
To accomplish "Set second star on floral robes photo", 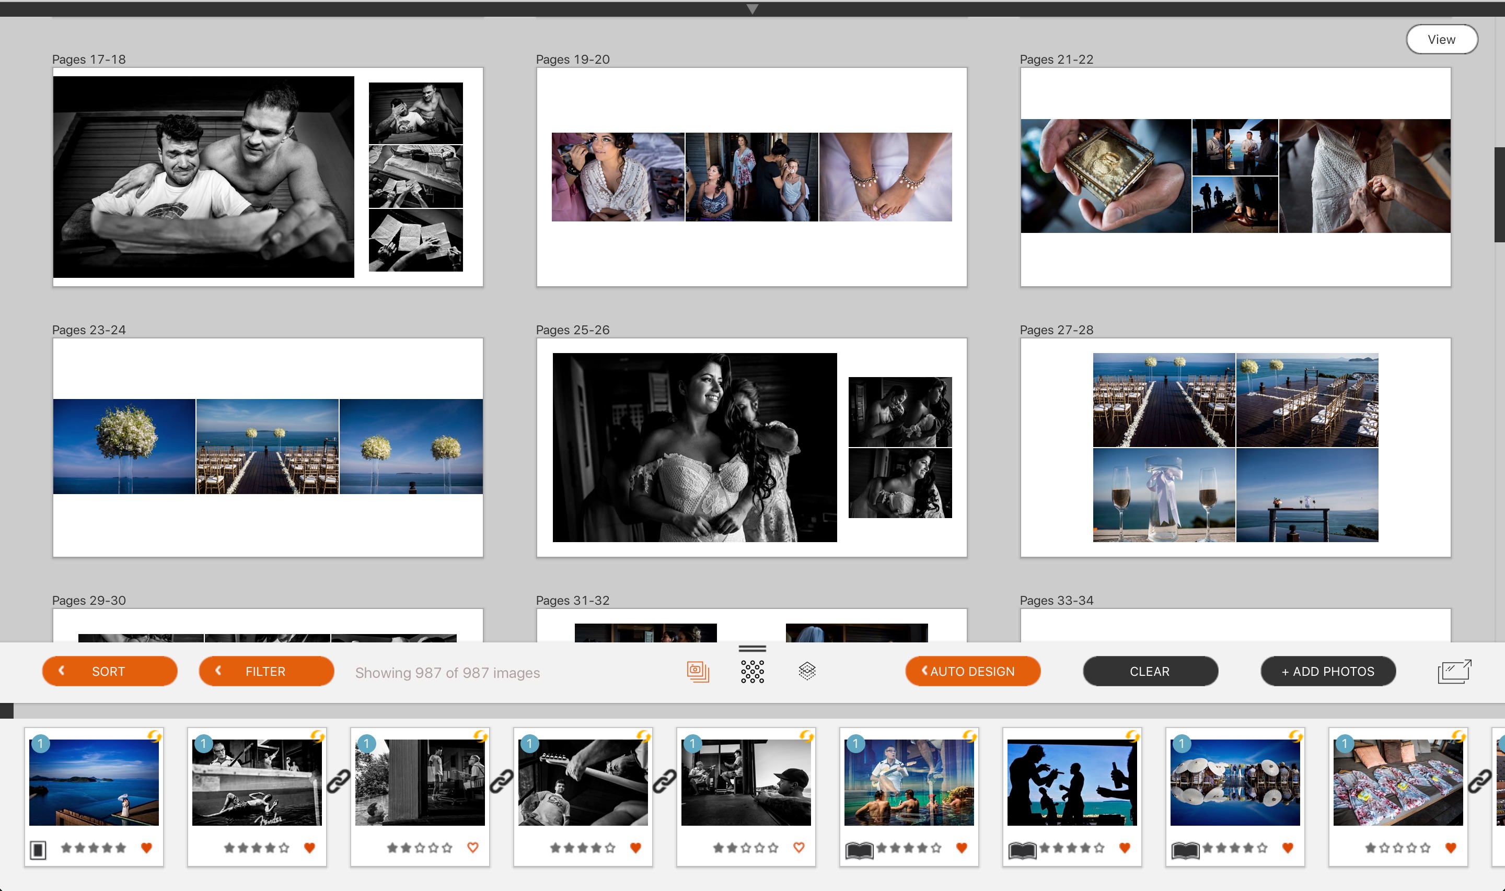I will coord(1384,848).
